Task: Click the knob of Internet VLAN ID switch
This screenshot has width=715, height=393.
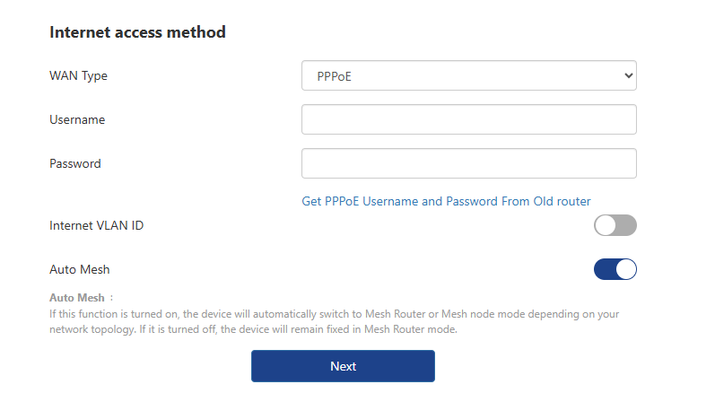Action: point(606,225)
